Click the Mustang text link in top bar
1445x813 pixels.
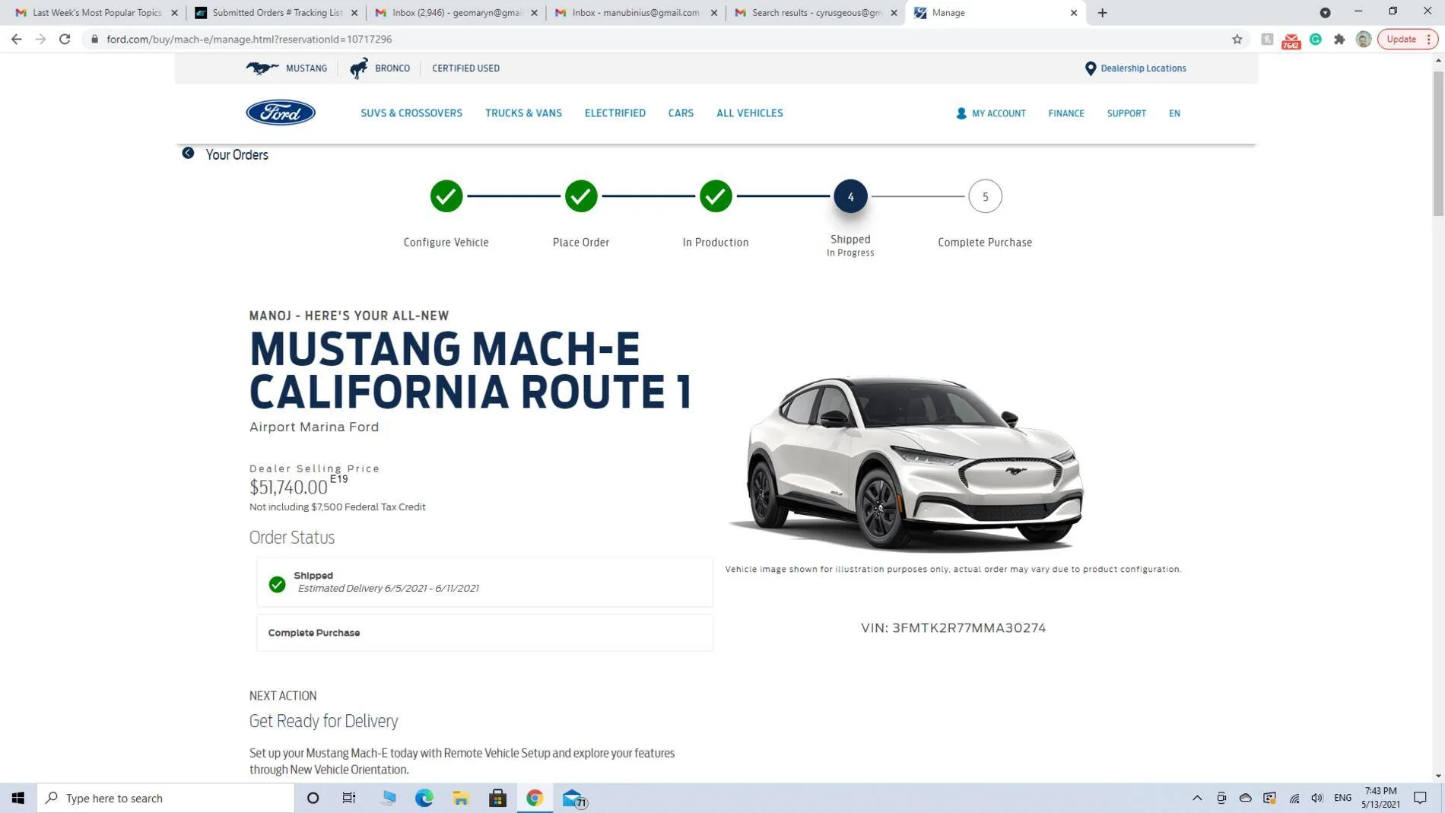pyautogui.click(x=306, y=68)
